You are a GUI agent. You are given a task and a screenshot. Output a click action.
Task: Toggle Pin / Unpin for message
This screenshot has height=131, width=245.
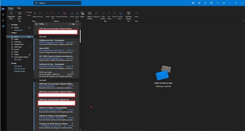pyautogui.click(x=109, y=15)
